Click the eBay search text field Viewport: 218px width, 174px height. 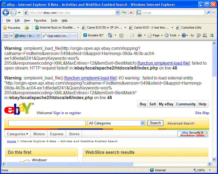(47, 123)
